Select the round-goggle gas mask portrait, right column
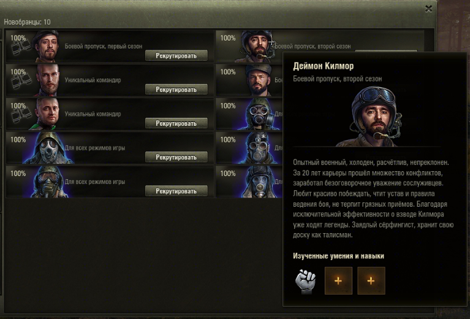Screen dimensions: 470x319 point(259,114)
